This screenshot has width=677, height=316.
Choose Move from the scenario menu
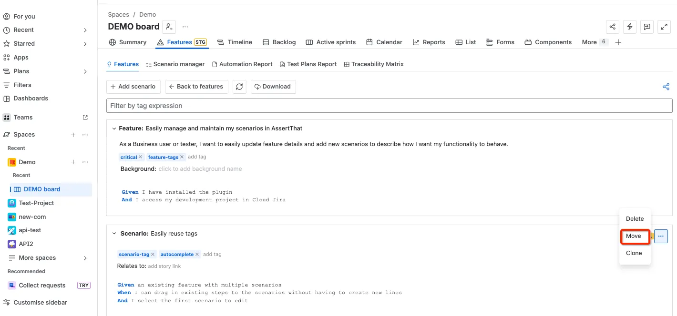coord(635,236)
